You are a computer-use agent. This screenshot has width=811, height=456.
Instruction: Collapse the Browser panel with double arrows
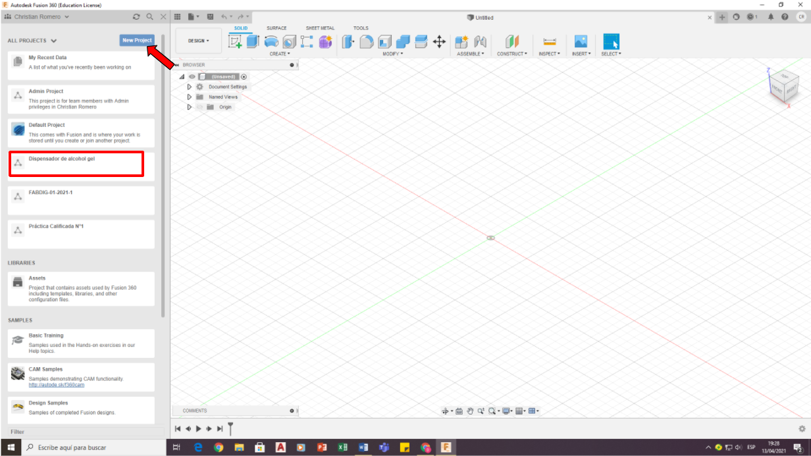[x=176, y=65]
